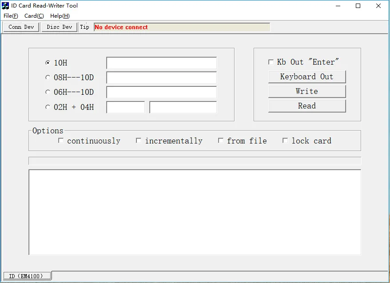Click the 'No device connect' tip field

click(x=182, y=27)
